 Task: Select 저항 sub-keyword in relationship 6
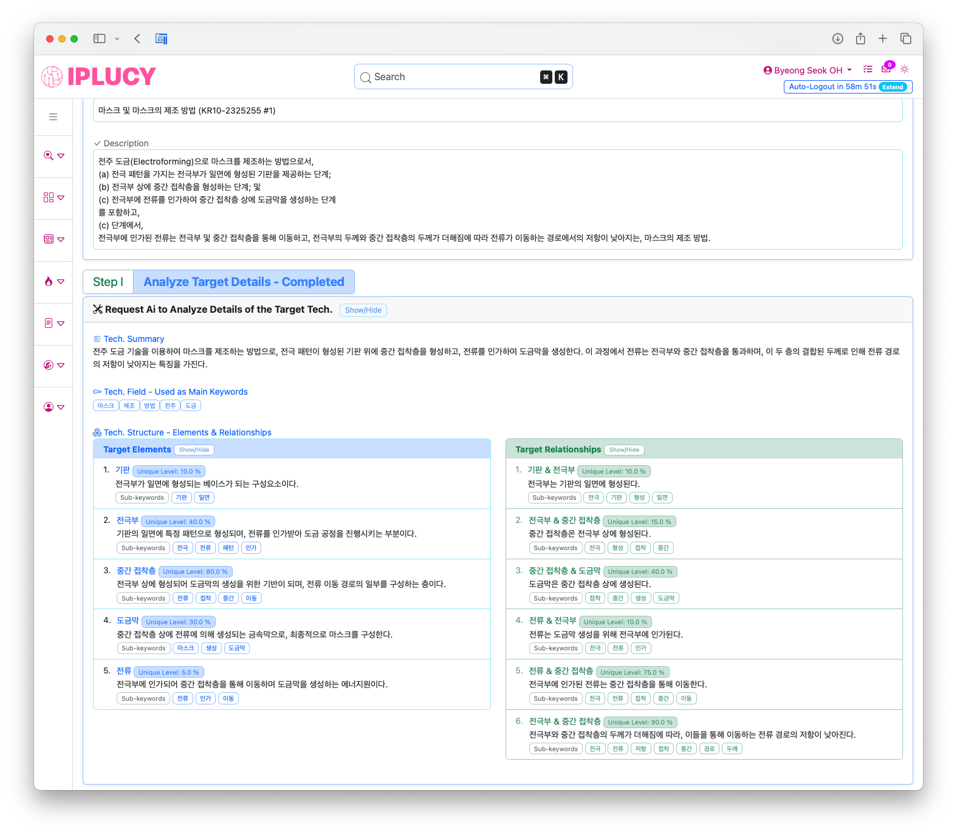(641, 749)
